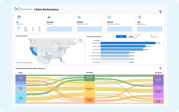Click the Store Performance title
This screenshot has width=179, height=112.
[47, 10]
